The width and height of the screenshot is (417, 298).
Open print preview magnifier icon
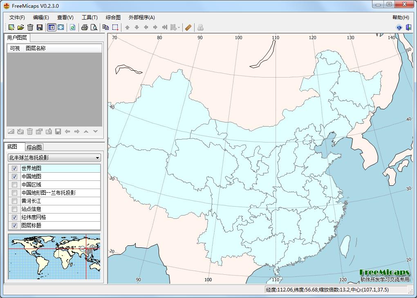coord(94,27)
